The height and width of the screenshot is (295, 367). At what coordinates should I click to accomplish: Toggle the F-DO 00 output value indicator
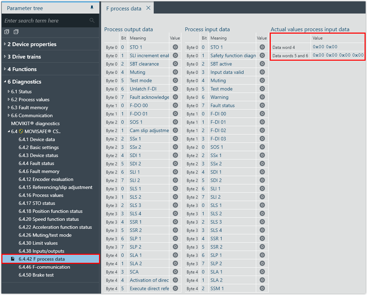pyautogui.click(x=175, y=105)
